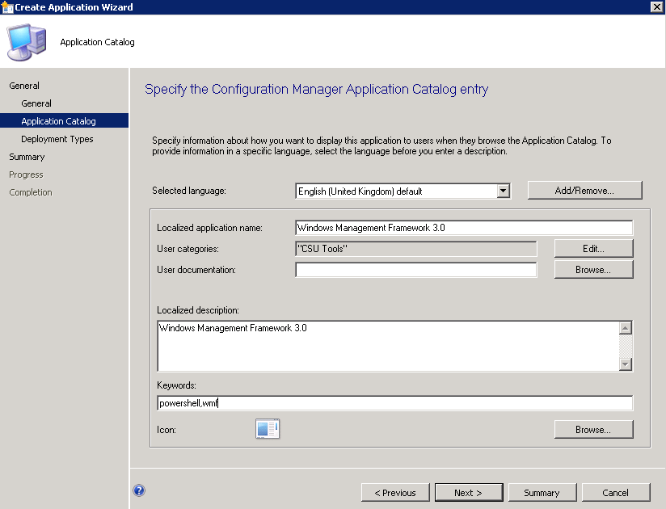Click inside the Localized description text area
Screen dimensions: 666x509
[x=388, y=346]
